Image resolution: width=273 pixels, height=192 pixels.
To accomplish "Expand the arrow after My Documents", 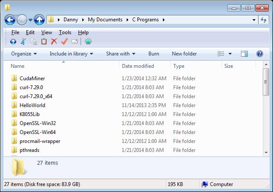I will click(128, 20).
